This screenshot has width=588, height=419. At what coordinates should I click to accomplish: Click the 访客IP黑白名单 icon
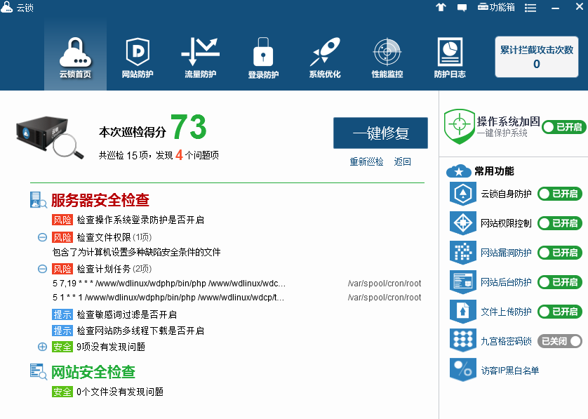[462, 370]
